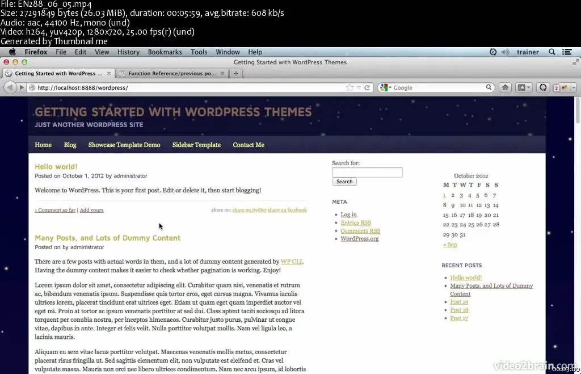Open the File menu
The image size is (581, 374).
[61, 52]
